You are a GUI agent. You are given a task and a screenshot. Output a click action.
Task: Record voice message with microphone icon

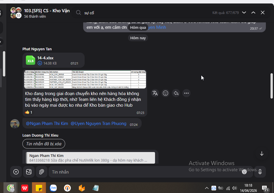click(260, 172)
